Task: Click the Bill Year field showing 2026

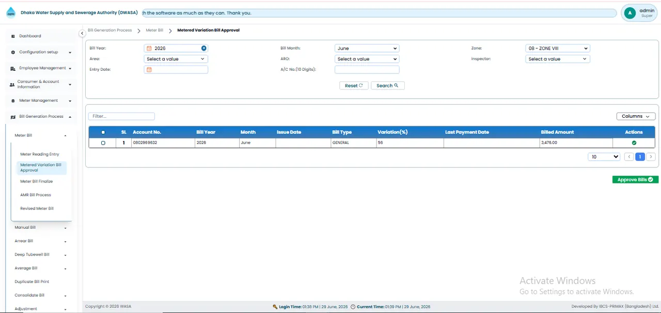Action: 176,48
